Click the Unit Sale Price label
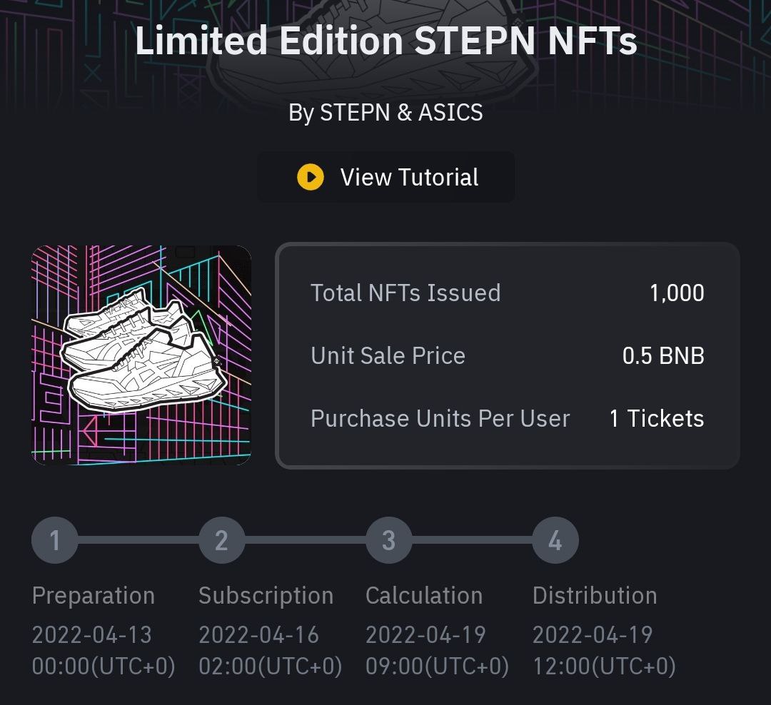 click(388, 355)
